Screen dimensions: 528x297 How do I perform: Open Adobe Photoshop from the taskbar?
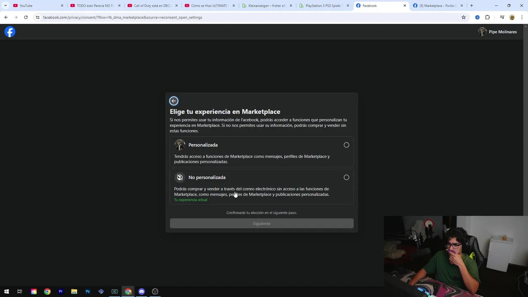(87, 291)
